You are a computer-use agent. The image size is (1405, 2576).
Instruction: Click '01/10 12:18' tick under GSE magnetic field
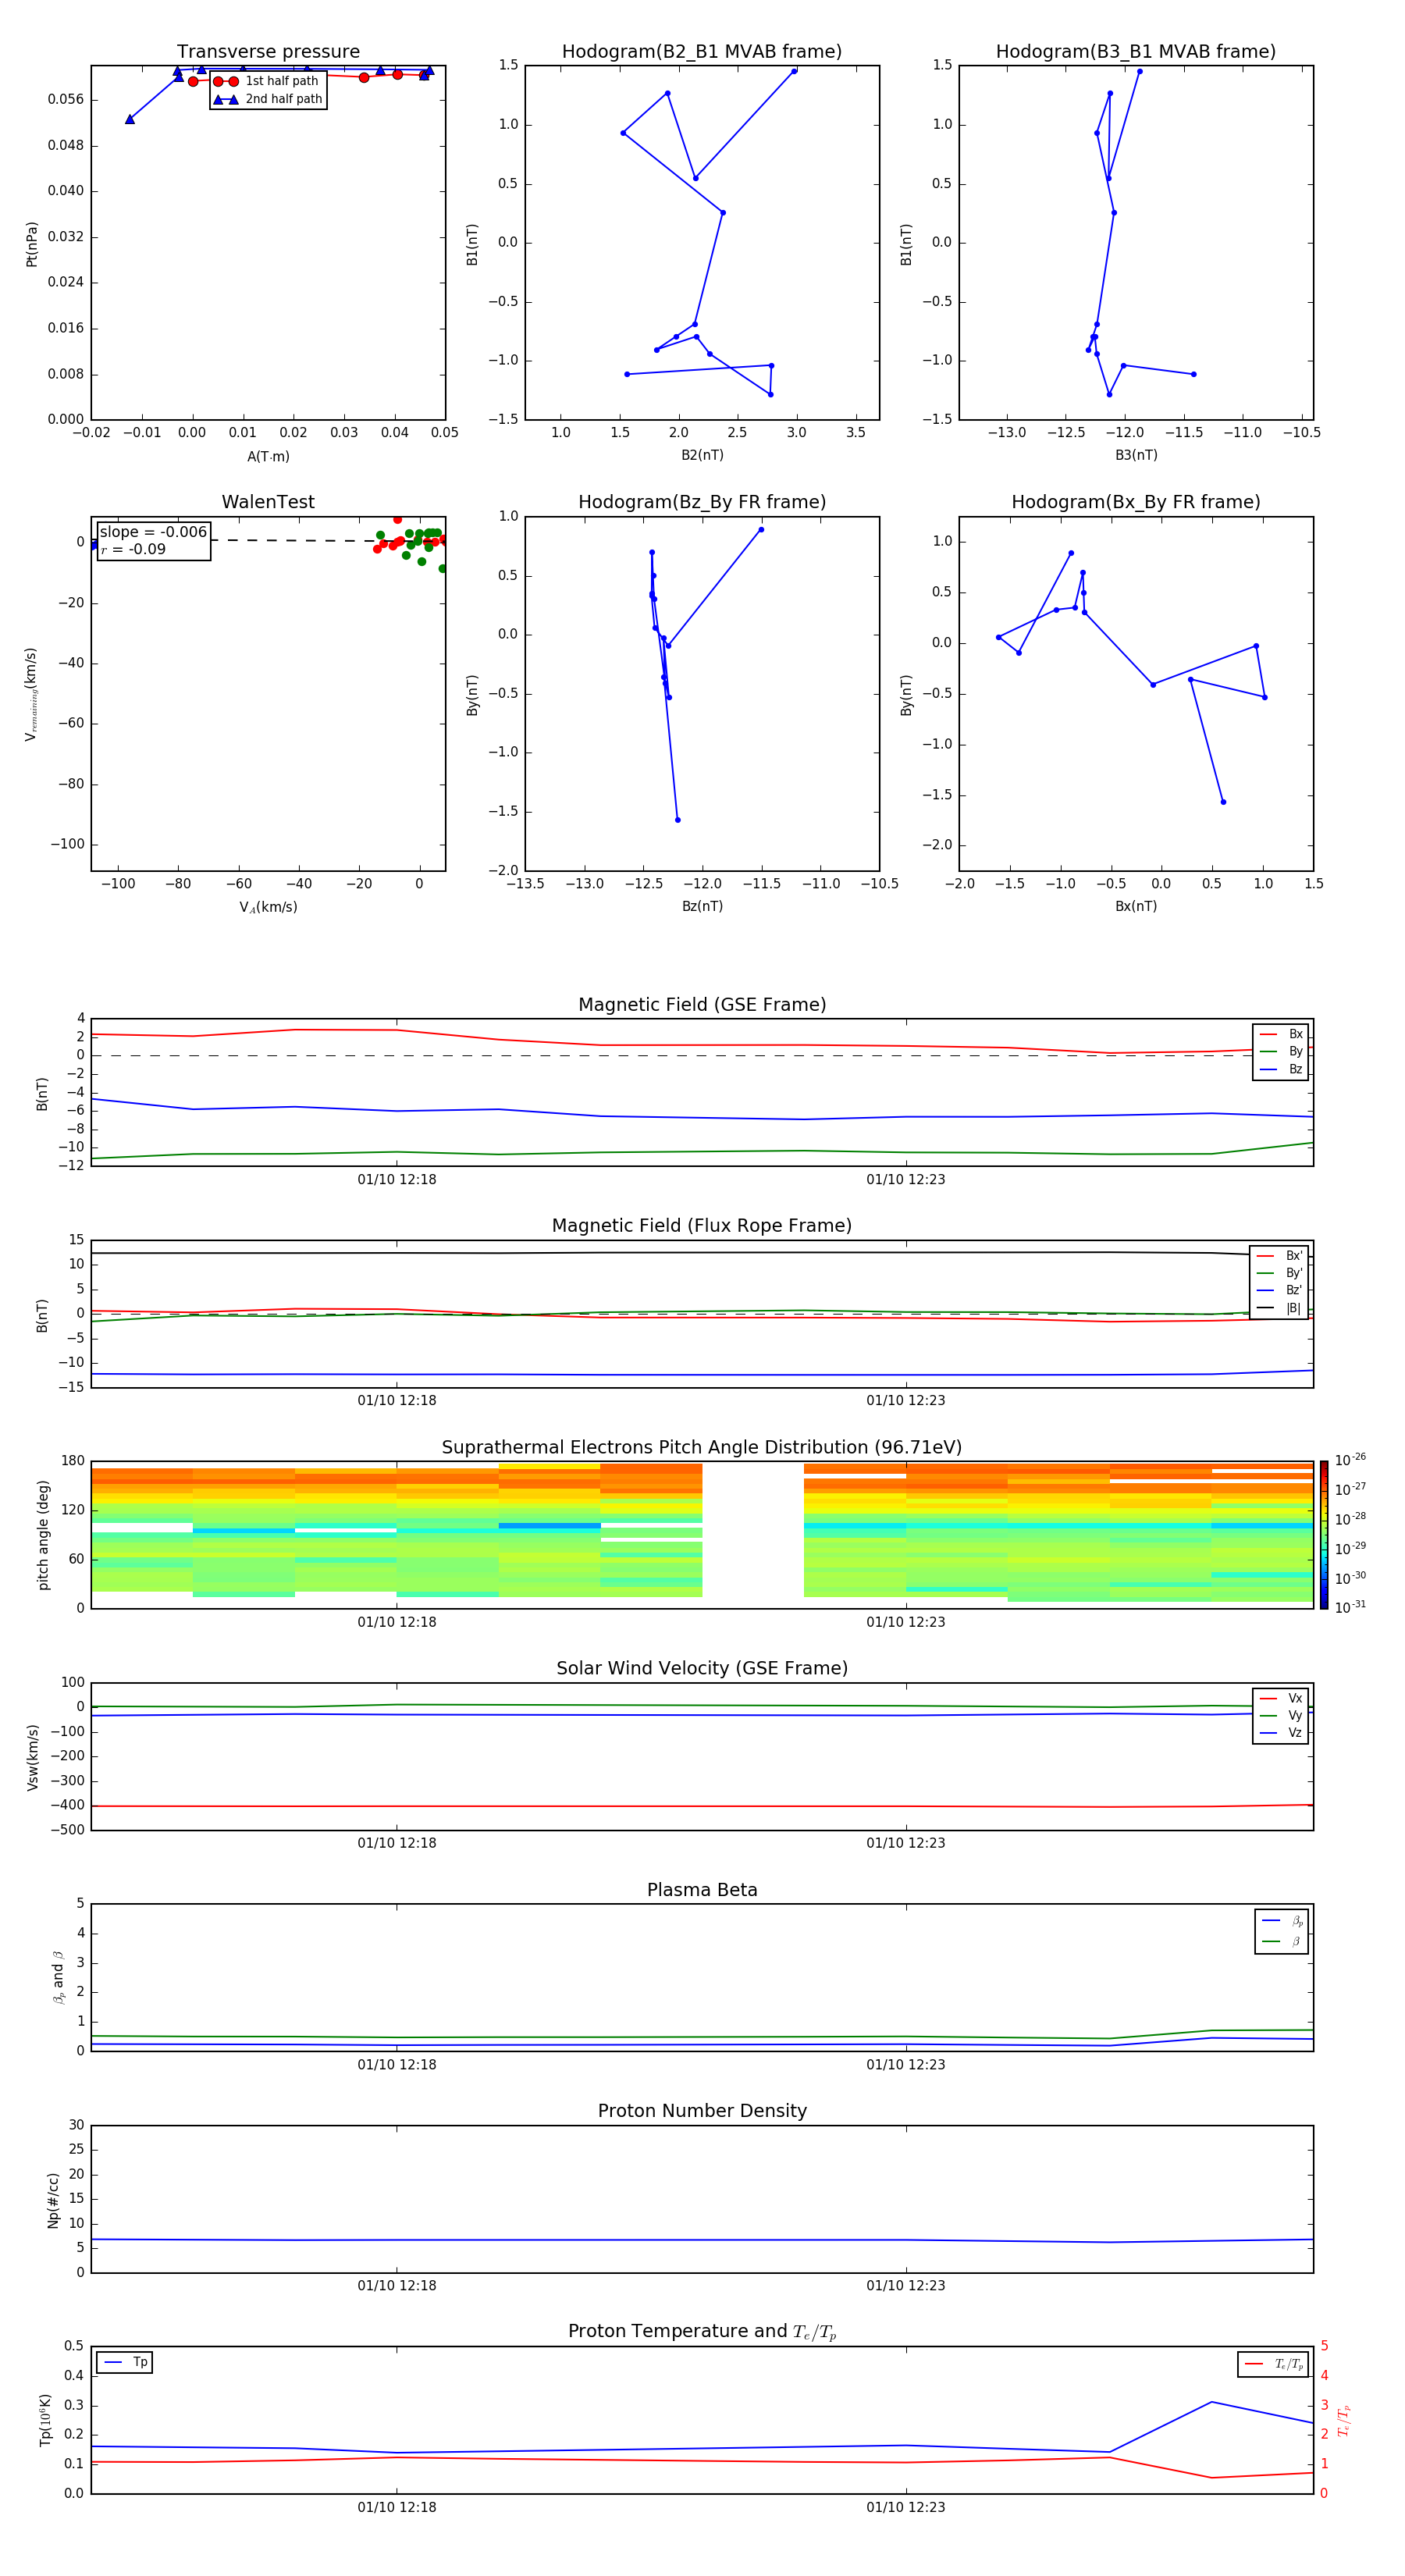(397, 1179)
